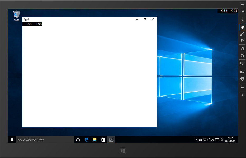This screenshot has height=158, width=246.
Task: Open the Windows Start menu
Action: coord(12,140)
